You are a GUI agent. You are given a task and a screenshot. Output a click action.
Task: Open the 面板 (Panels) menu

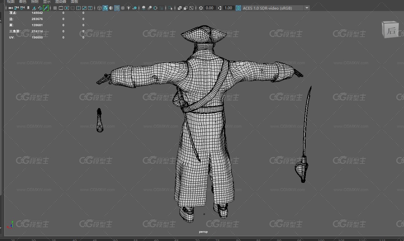coord(74,2)
